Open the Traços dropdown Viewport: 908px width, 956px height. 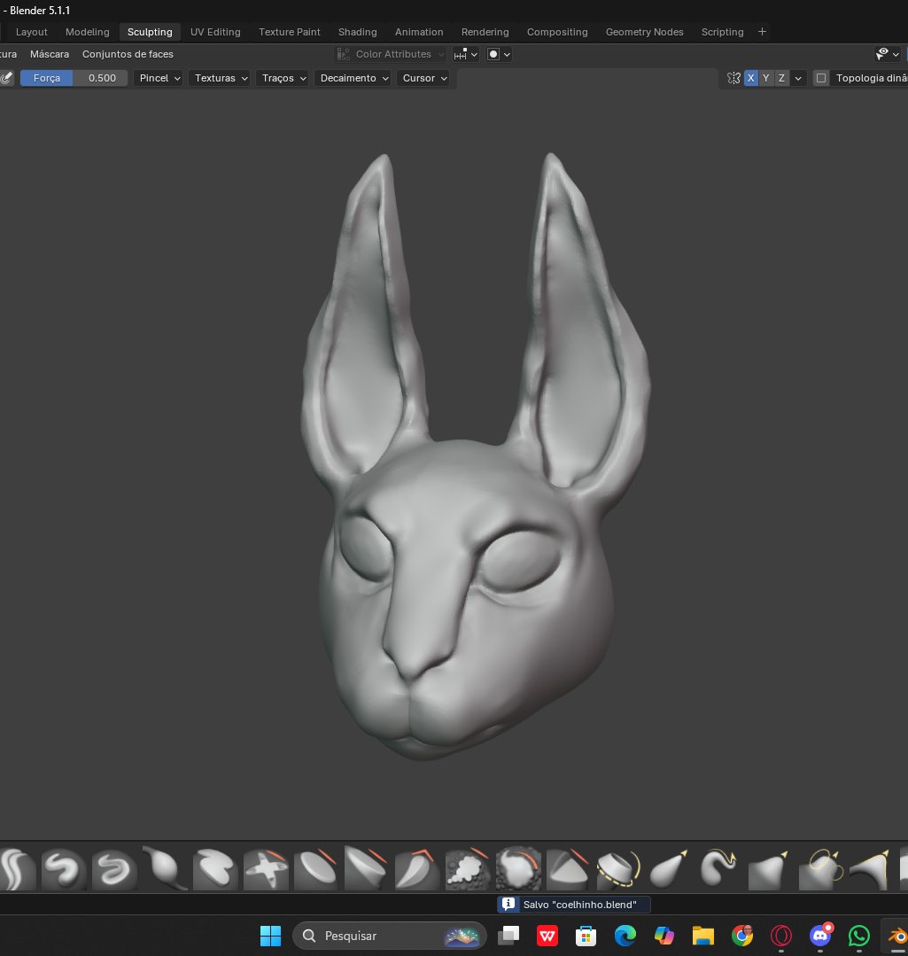coord(282,78)
